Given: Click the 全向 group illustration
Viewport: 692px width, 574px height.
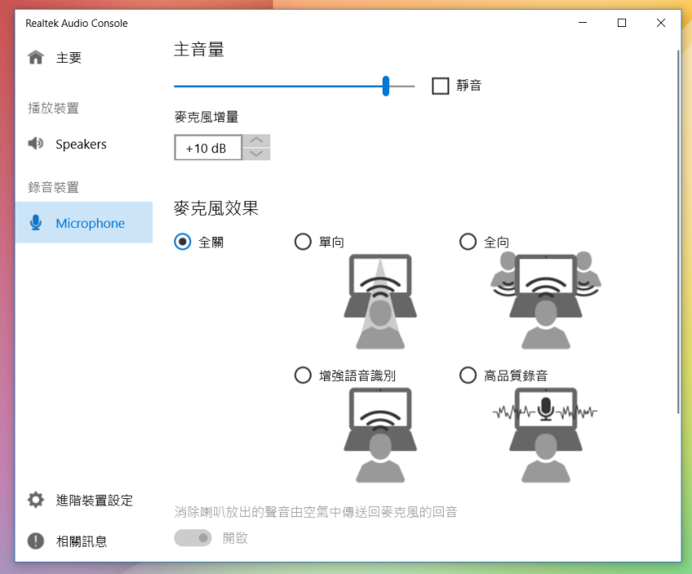Looking at the screenshot, I should point(545,300).
